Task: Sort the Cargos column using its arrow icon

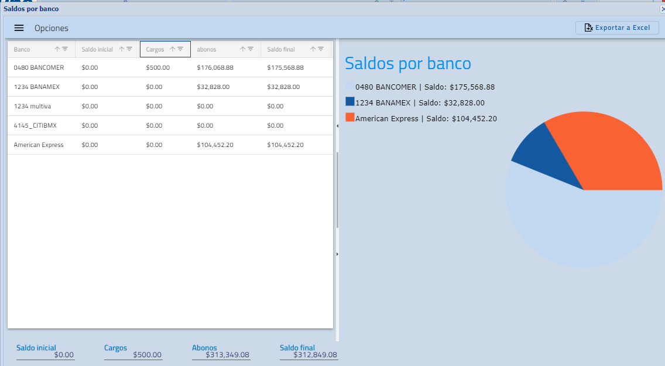Action: [x=171, y=49]
